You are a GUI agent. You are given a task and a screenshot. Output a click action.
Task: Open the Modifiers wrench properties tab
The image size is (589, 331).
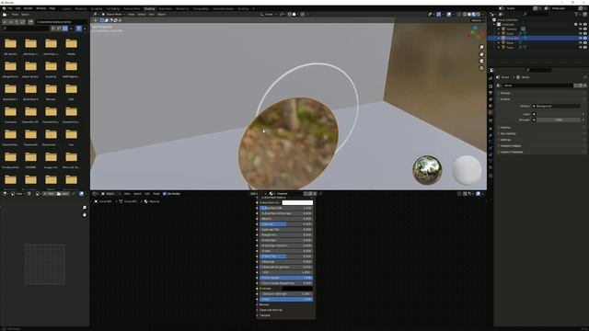[x=491, y=135]
